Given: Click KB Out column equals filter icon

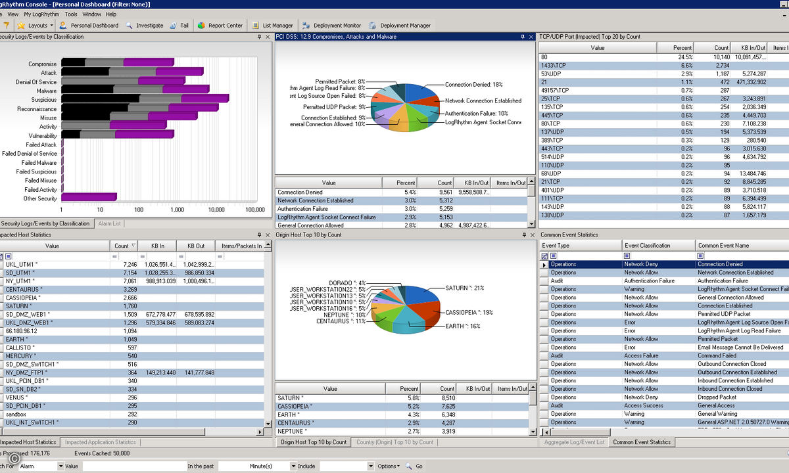Looking at the screenshot, I should (x=180, y=256).
